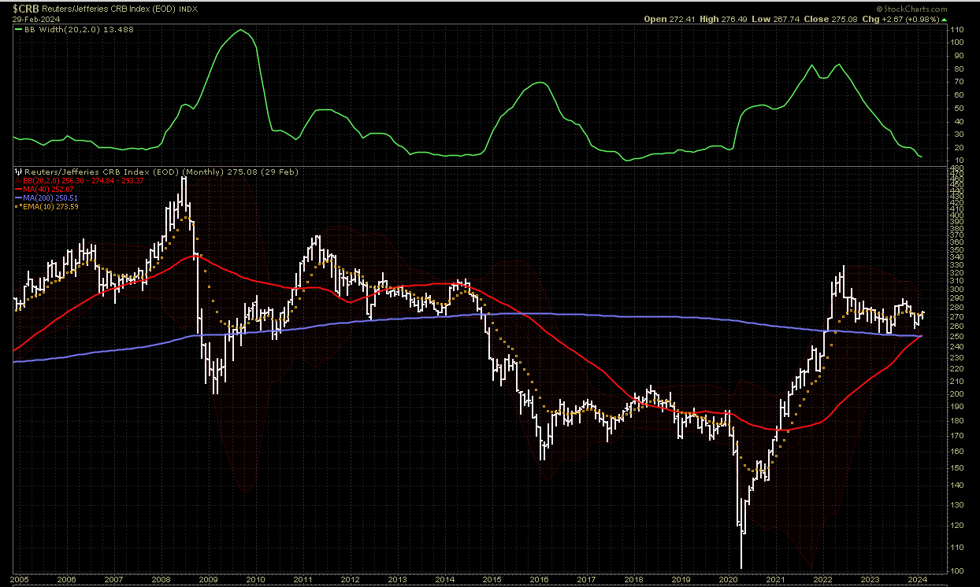This screenshot has height=587, width=980.
Task: Click the 2021 year label
Action: [775, 580]
